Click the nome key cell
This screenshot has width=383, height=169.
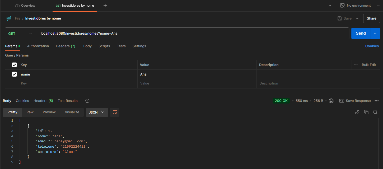[x=78, y=74]
